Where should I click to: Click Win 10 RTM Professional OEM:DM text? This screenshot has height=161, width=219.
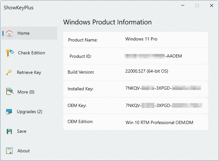(160, 122)
